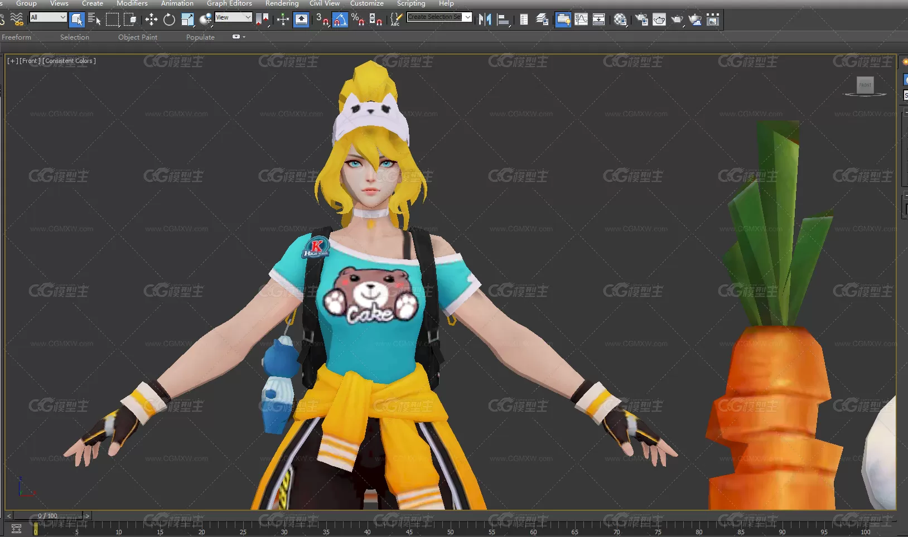Click frame 50 on the track bar

450,532
